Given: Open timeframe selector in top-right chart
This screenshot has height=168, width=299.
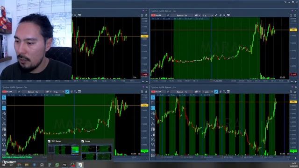Looking at the screenshot, I should [x=182, y=15].
